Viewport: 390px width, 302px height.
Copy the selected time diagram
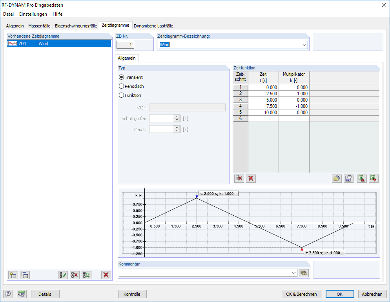click(25, 275)
